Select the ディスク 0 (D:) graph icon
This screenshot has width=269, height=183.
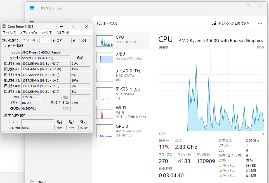[x=105, y=75]
